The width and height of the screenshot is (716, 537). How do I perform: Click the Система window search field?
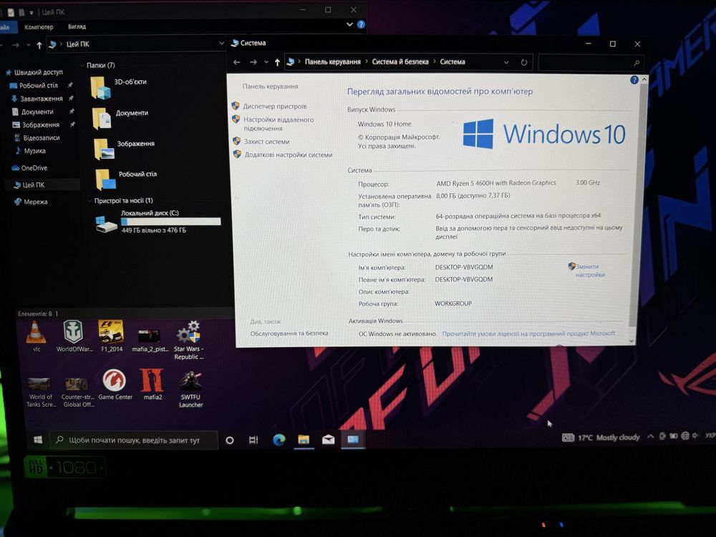(591, 63)
